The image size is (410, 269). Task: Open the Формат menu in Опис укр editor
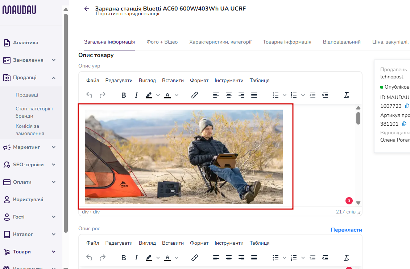pyautogui.click(x=199, y=81)
